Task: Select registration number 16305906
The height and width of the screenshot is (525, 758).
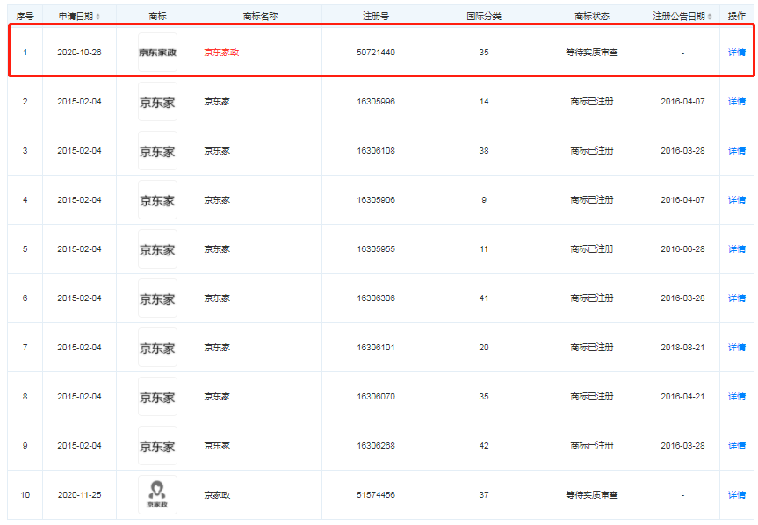Action: pos(376,200)
